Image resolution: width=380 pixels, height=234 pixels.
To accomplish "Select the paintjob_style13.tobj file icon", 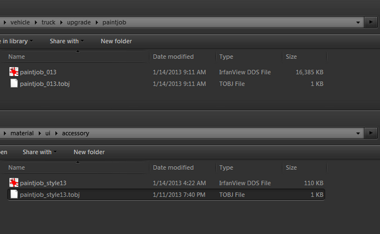I will [x=14, y=194].
